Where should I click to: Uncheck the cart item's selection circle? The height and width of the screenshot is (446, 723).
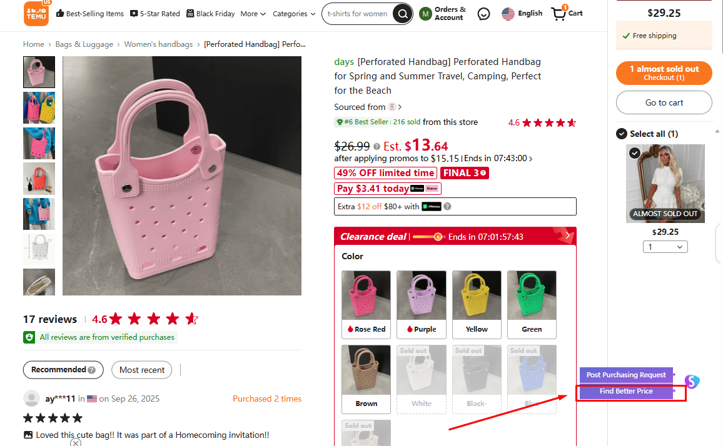click(634, 152)
